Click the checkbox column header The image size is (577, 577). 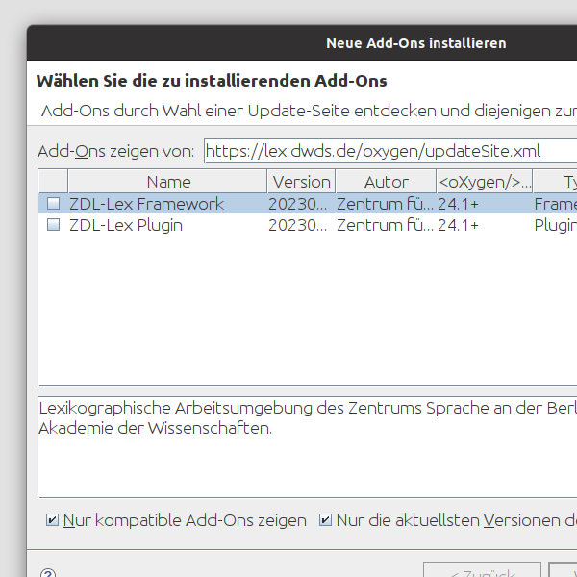click(54, 182)
